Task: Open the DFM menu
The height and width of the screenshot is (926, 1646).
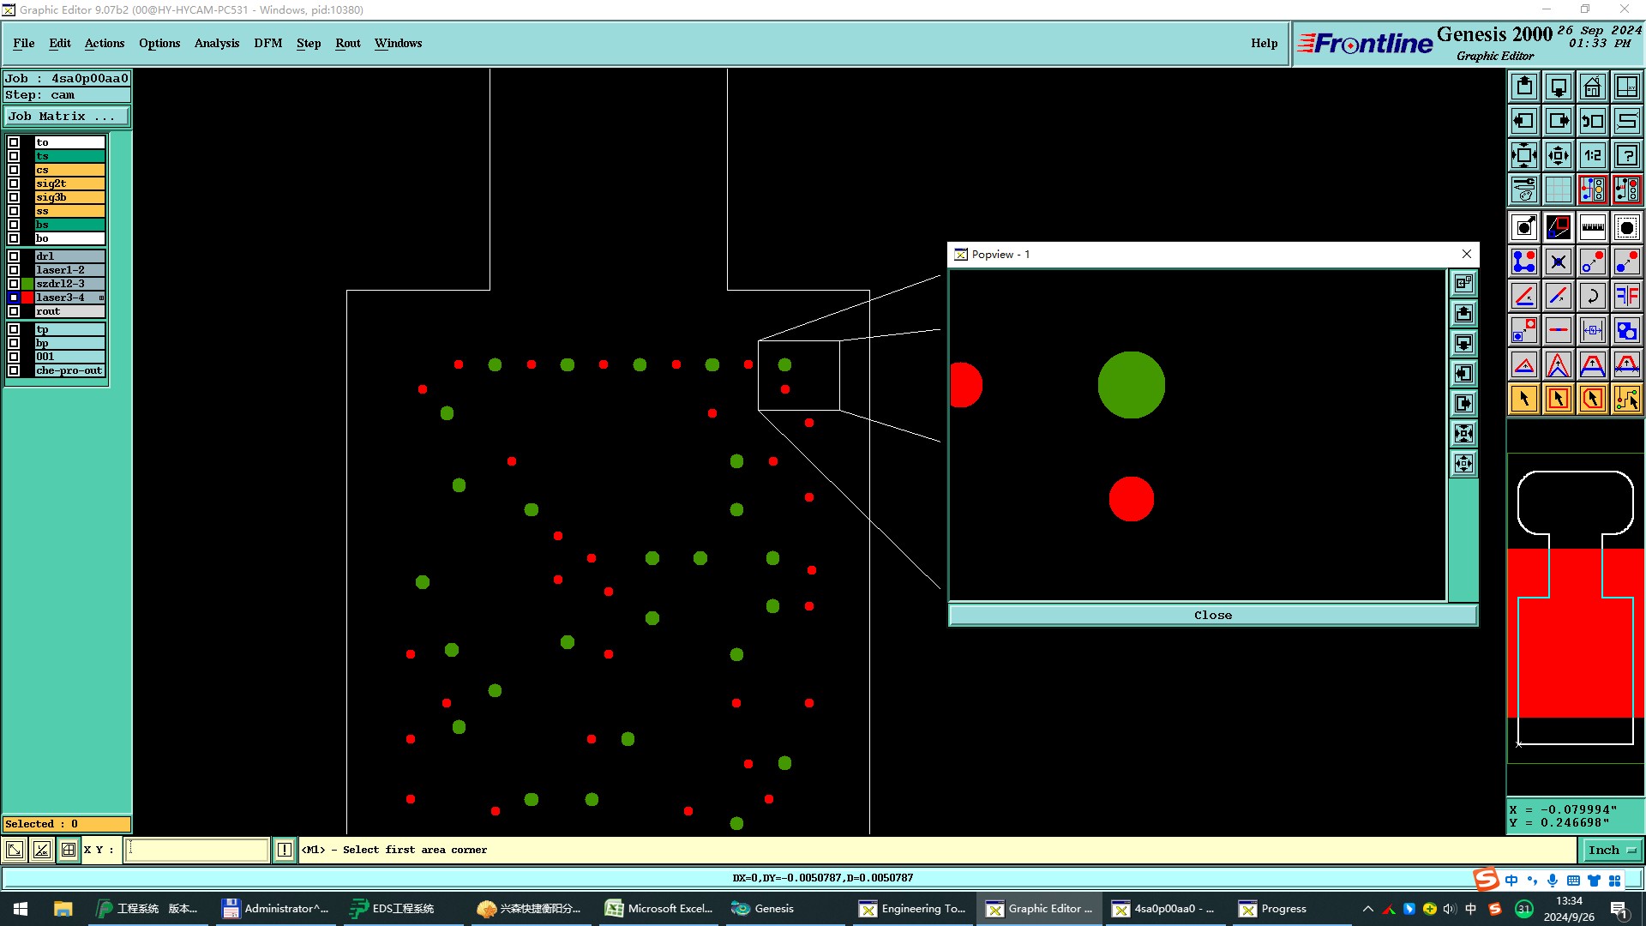Action: click(x=267, y=43)
